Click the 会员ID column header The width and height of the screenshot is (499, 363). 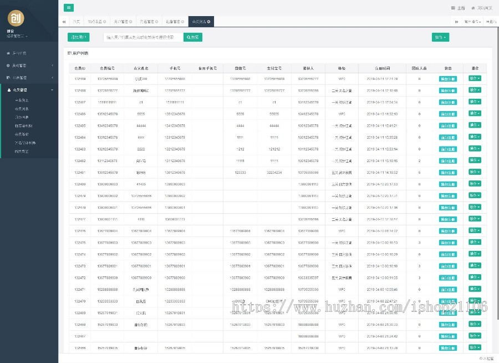80,68
